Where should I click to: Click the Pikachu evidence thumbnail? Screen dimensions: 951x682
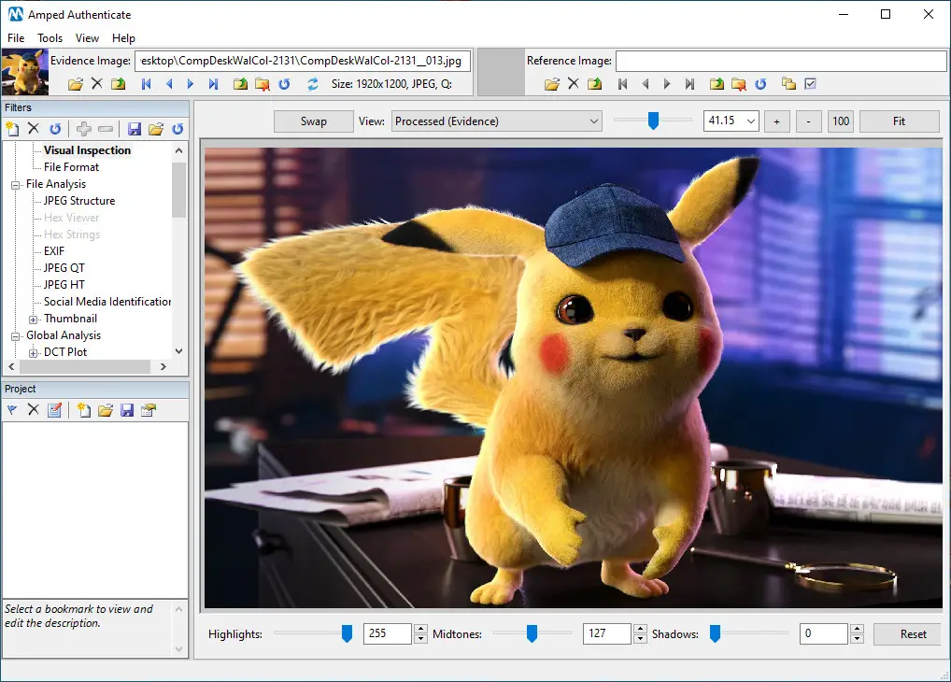(25, 72)
